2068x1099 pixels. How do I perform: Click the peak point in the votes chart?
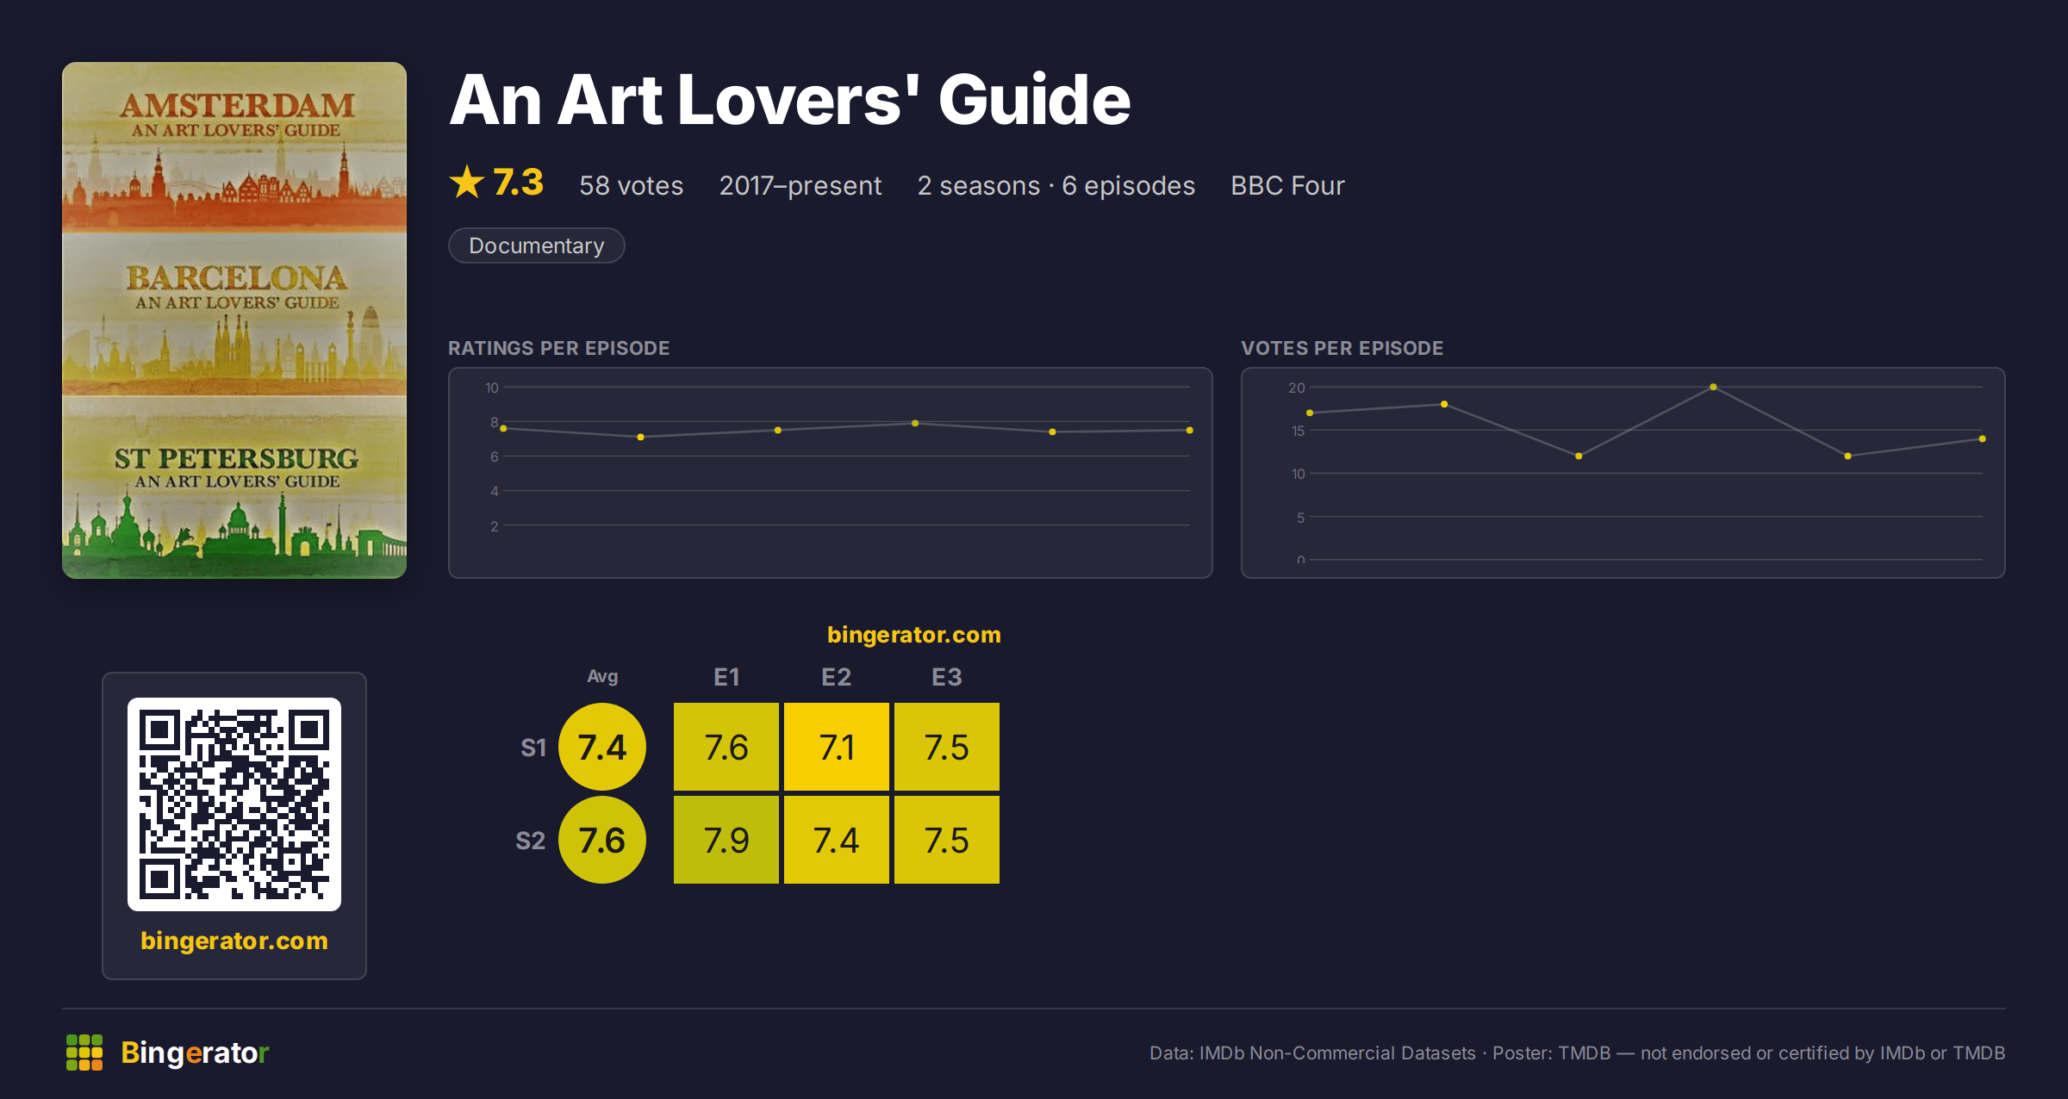click(1713, 387)
